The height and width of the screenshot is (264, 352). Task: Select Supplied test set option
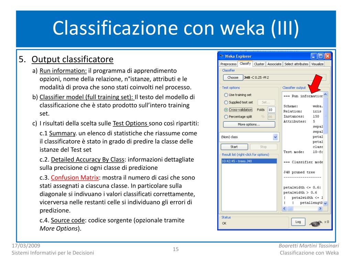[x=239, y=102]
